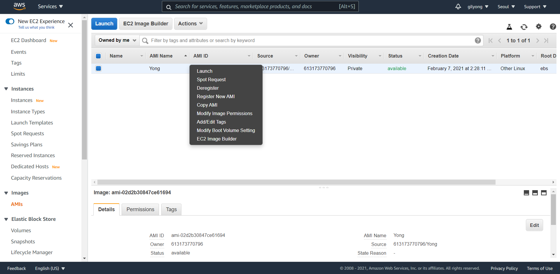Open the Actions dropdown button
The image size is (560, 274).
(x=190, y=24)
